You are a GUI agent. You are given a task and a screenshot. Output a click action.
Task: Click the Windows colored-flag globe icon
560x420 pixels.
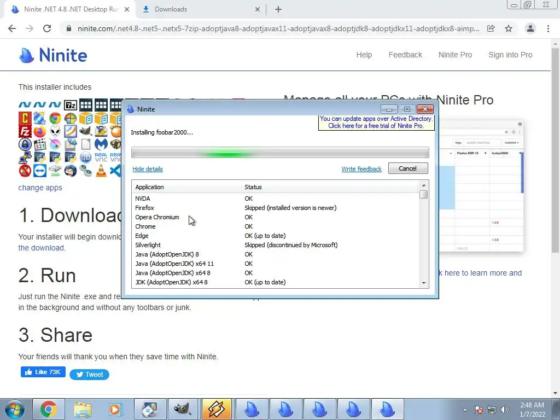[x=71, y=118]
